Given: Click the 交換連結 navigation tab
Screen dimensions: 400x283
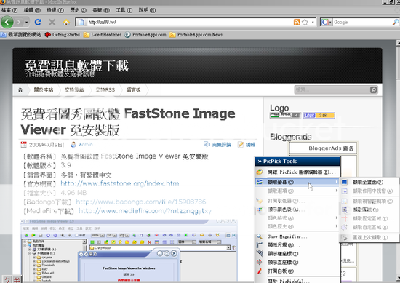Looking at the screenshot, I should click(74, 89).
